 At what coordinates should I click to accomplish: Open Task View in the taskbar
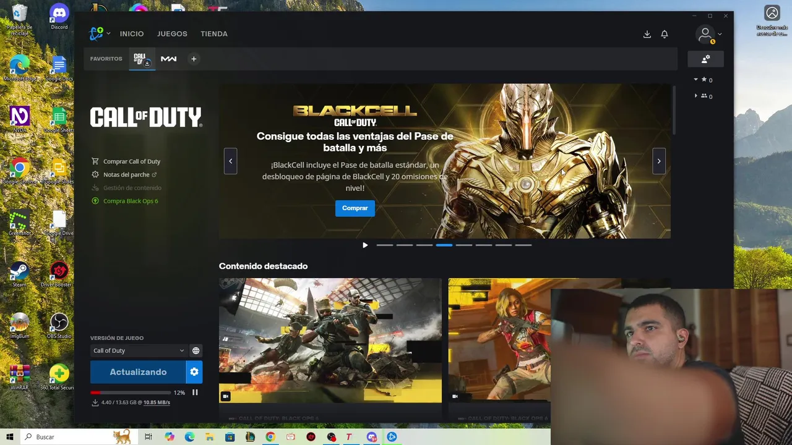tap(148, 437)
